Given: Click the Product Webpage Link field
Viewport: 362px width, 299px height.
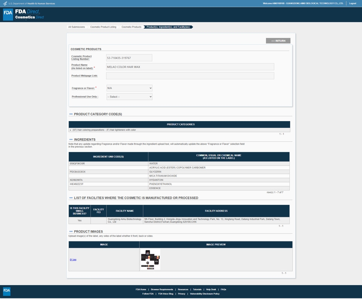Looking at the screenshot, I should (190, 76).
